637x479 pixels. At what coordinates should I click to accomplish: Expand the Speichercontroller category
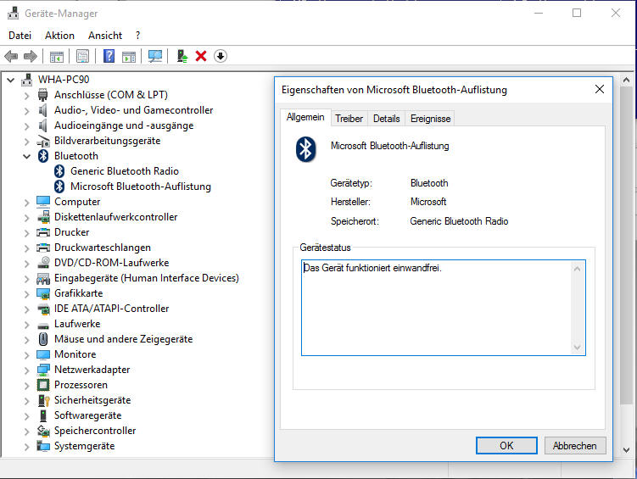(27, 431)
